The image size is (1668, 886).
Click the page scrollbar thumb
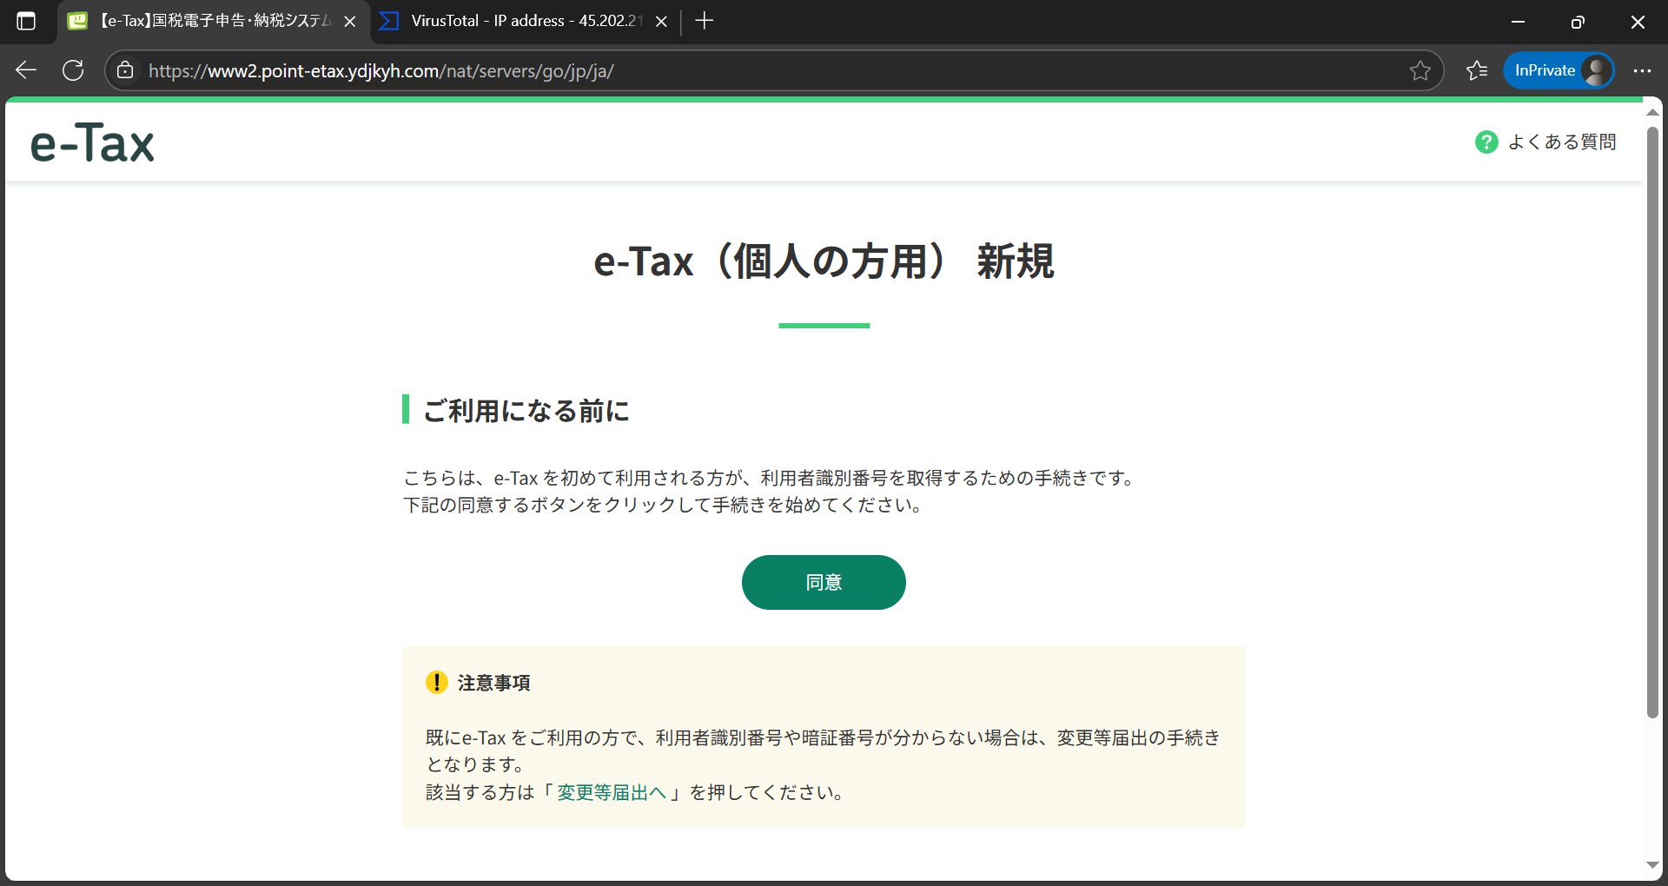tap(1652, 422)
